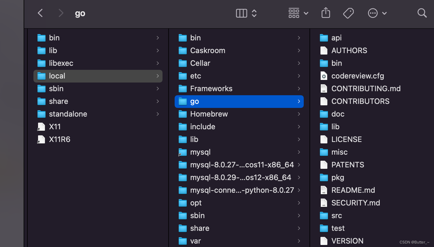Viewport: 434px width, 247px height.
Task: Select the local folder in first column
Action: pos(98,76)
